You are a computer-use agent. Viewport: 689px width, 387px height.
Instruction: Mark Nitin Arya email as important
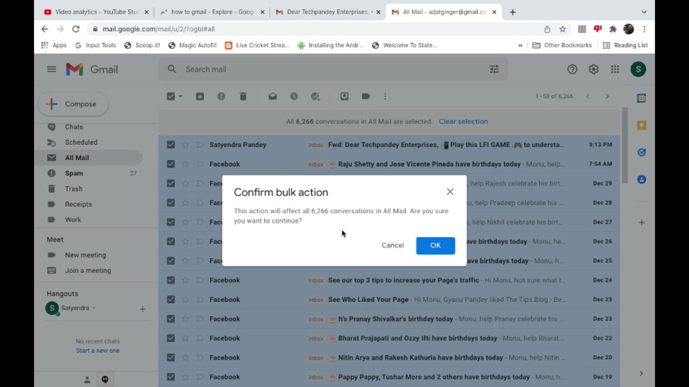tap(200, 357)
